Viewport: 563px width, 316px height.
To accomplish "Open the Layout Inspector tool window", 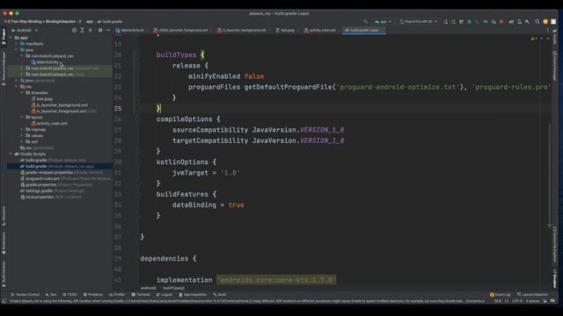I will 532,295.
